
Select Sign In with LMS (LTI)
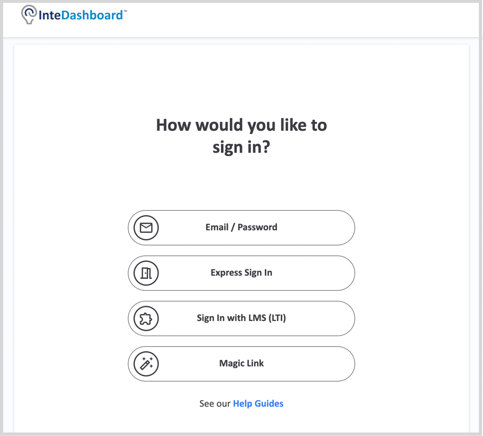[241, 318]
